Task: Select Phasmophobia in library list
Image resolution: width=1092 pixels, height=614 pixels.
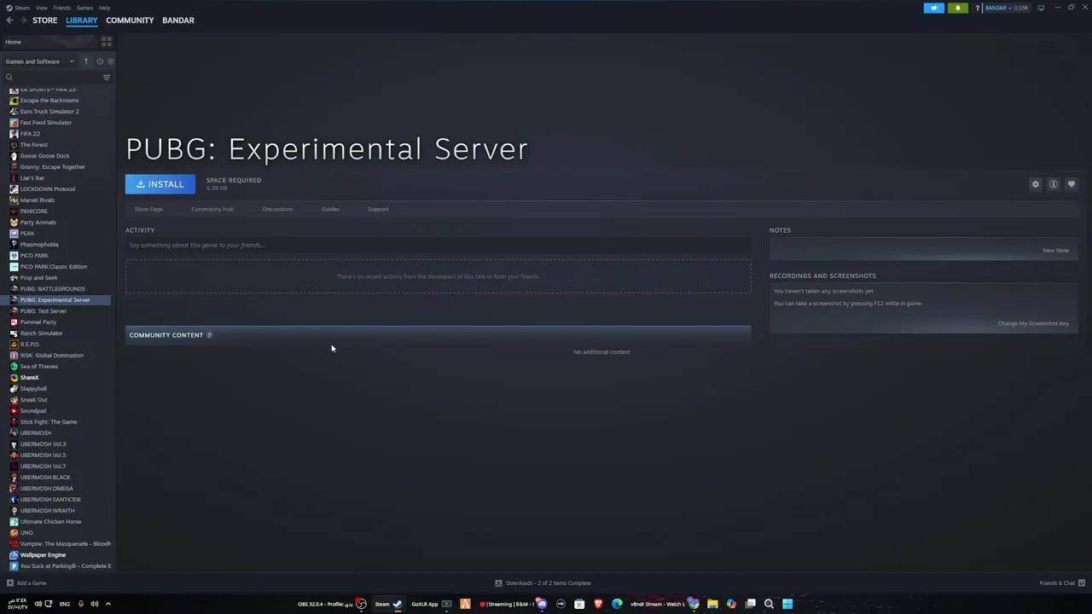Action: [x=39, y=245]
